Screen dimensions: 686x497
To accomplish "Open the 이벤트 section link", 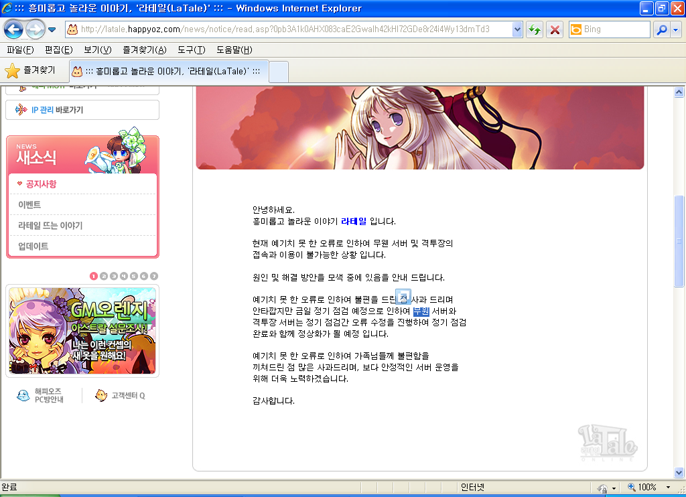I will (29, 205).
